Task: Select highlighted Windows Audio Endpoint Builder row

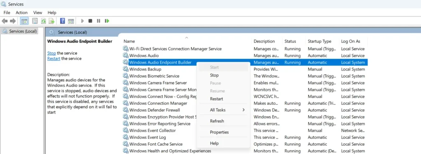Action: (245, 62)
